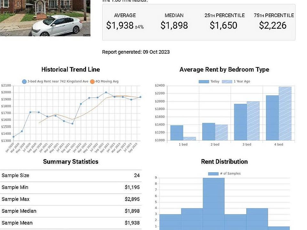This screenshot has width=307, height=230.
Task: Toggle the # of Samples legend swatch
Action: [x=213, y=174]
